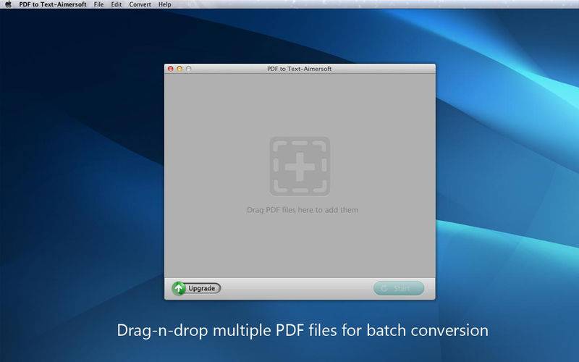Viewport: 579px width, 362px height.
Task: Show the Help menu
Action: point(165,4)
